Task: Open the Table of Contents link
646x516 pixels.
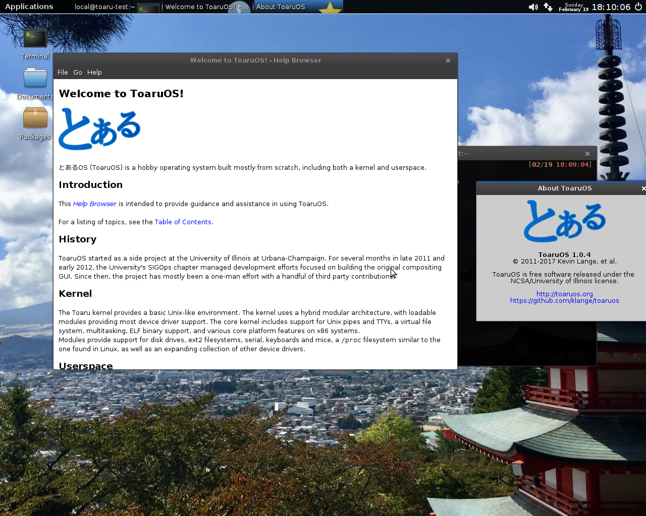Action: (183, 222)
